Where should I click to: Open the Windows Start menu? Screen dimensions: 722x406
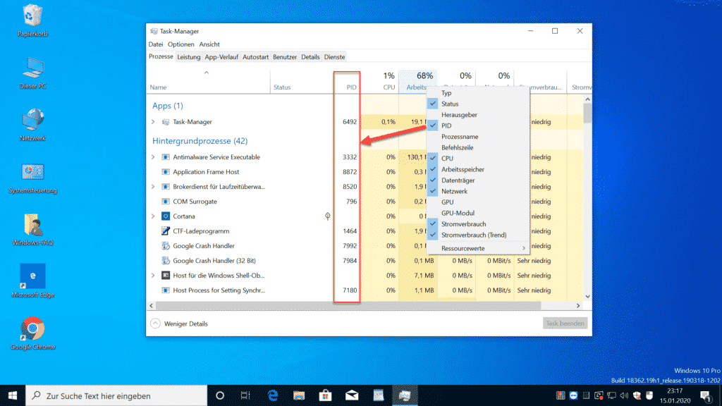coord(13,395)
